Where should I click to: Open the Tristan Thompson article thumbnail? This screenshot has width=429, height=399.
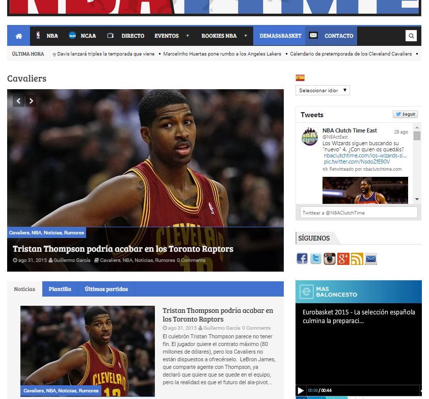click(88, 351)
